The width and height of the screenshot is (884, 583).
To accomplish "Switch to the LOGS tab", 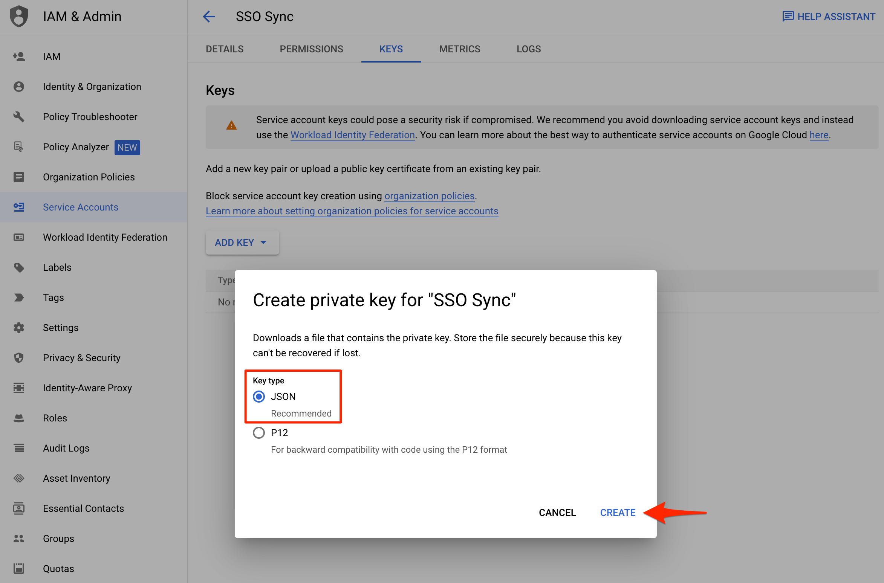I will 529,49.
